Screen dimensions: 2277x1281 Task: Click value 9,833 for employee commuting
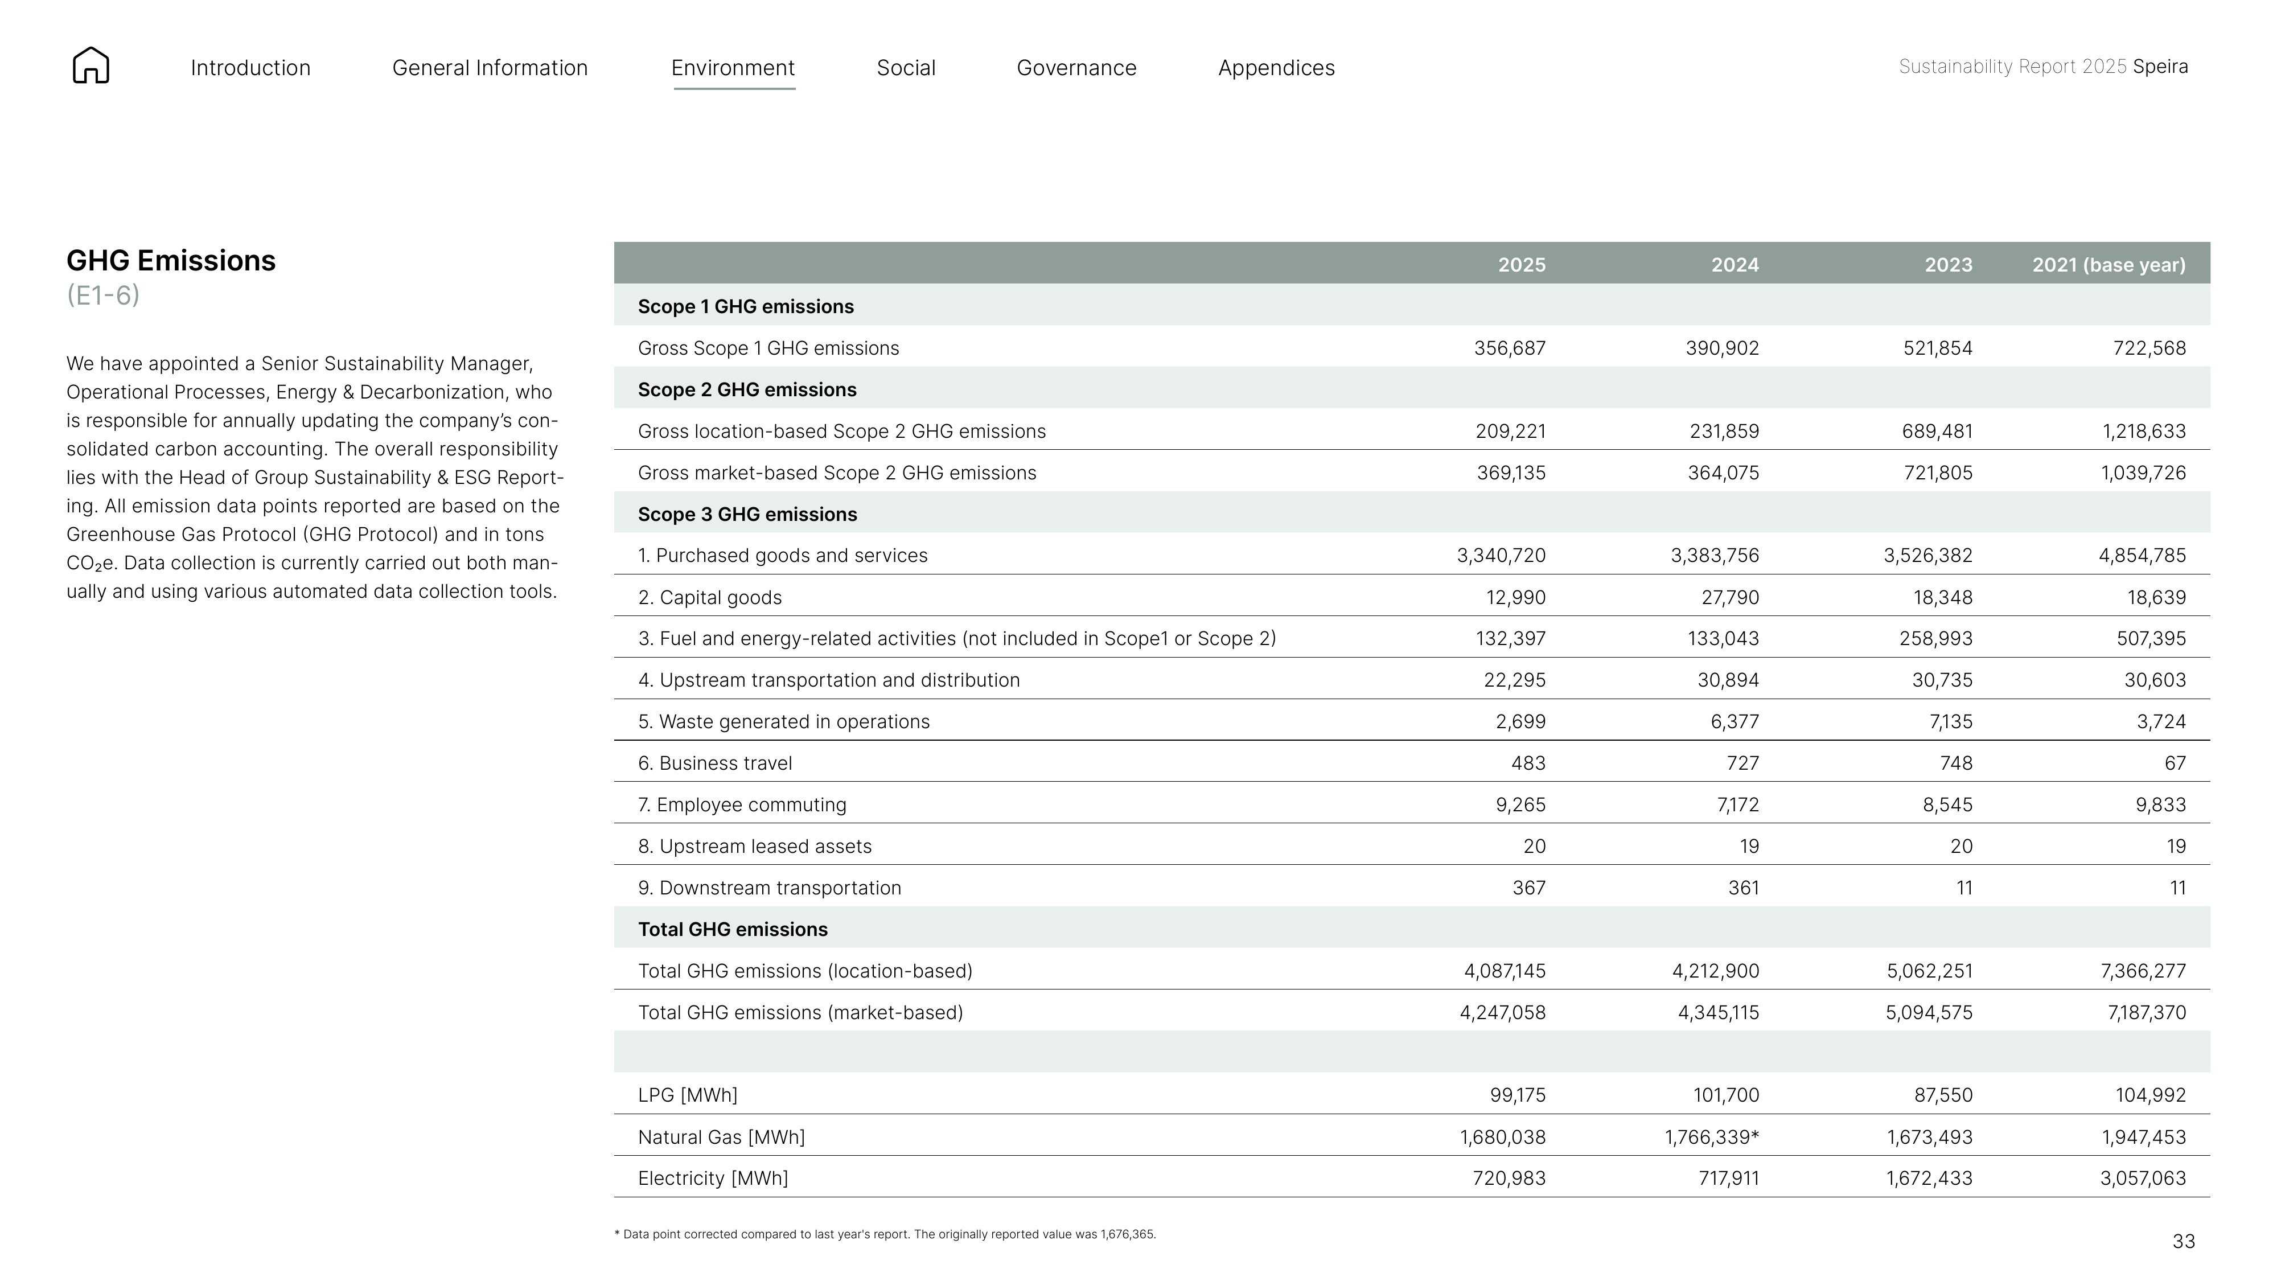[2161, 804]
